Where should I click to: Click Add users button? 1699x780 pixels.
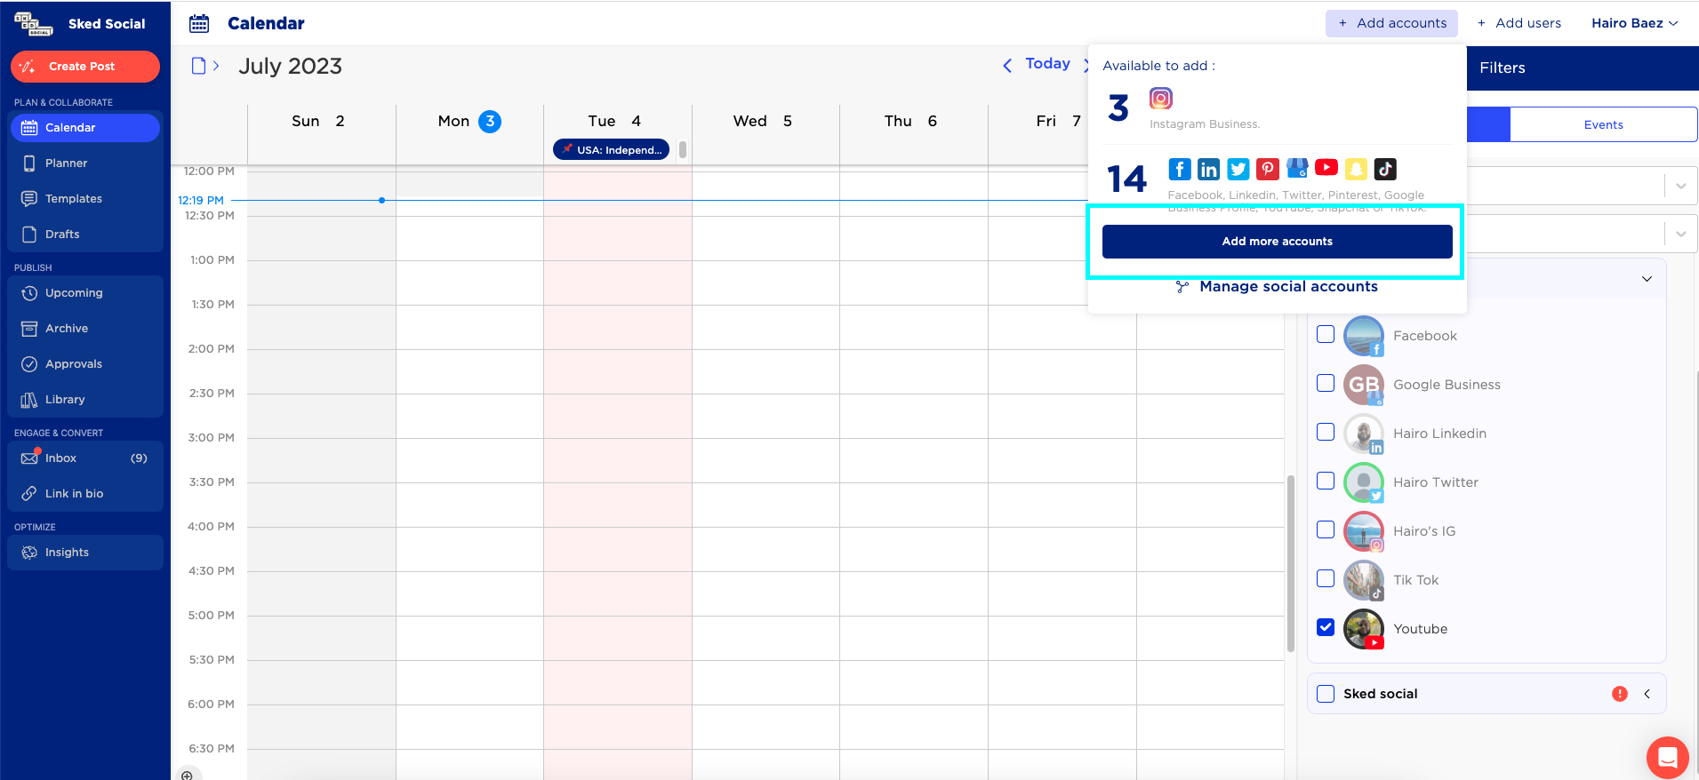coord(1519,23)
